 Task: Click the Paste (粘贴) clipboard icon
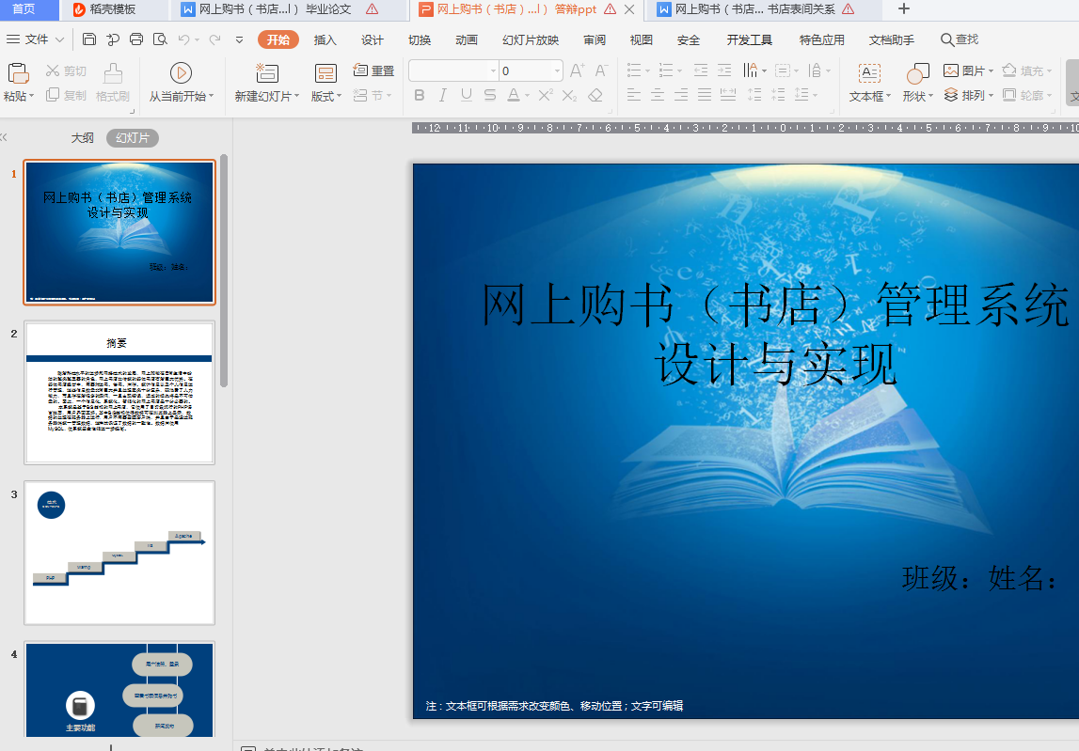pos(18,73)
